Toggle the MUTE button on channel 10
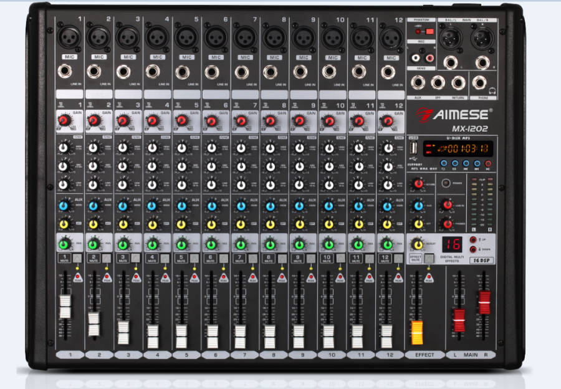The height and width of the screenshot is (389, 561). point(340,258)
